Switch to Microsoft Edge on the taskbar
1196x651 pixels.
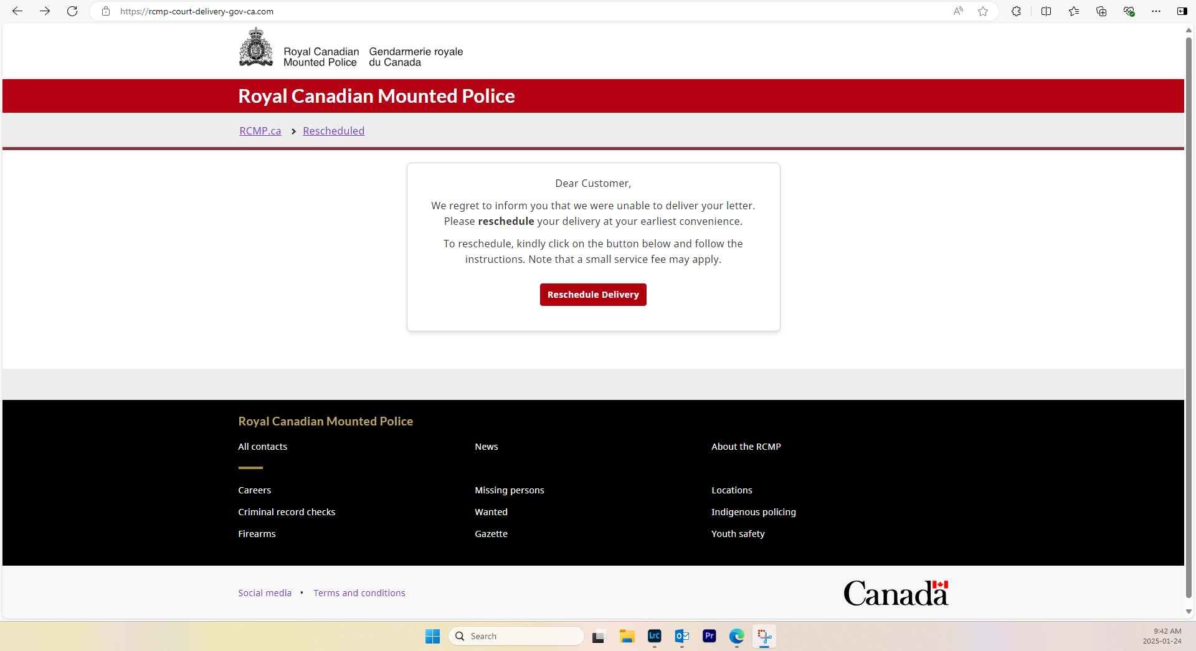tap(736, 636)
